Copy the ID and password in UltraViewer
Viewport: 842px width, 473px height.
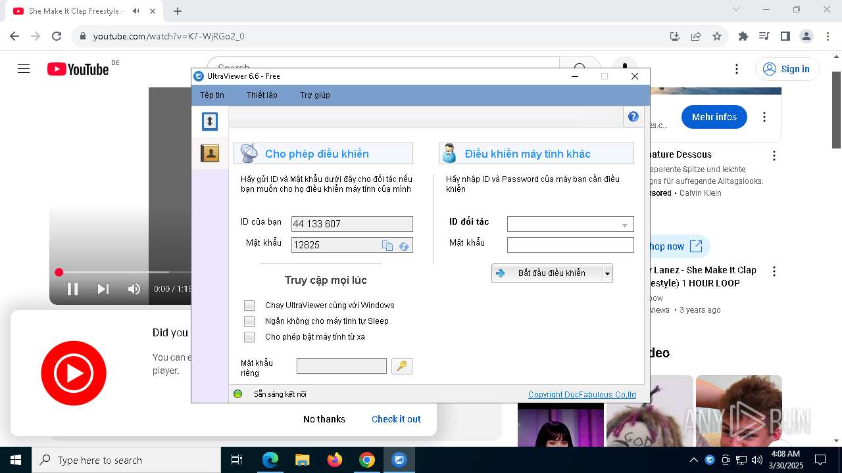387,246
